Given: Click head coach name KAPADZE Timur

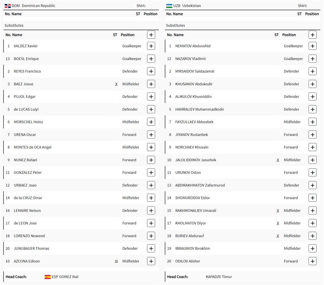Looking at the screenshot, I should (219, 277).
